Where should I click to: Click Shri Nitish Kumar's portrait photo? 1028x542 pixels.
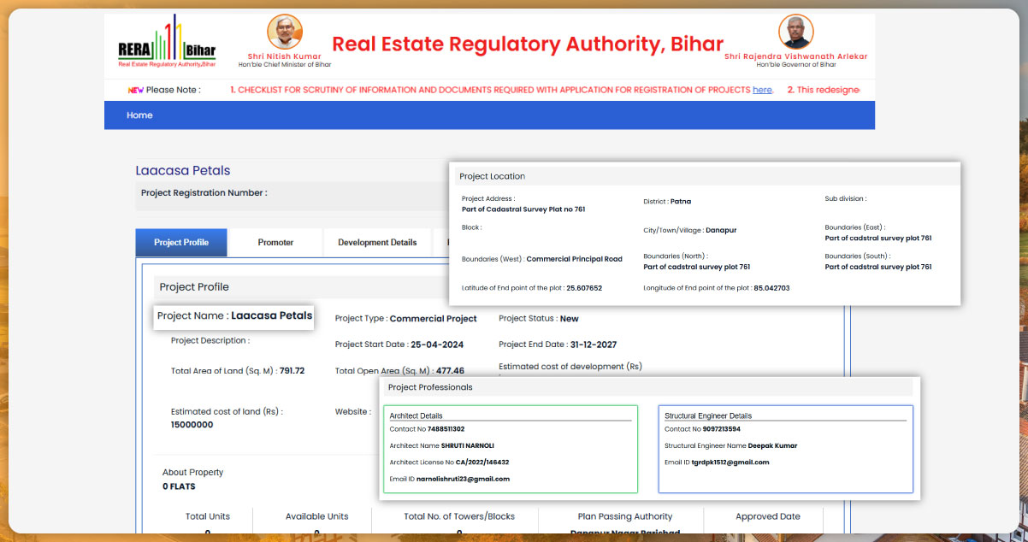click(x=285, y=32)
